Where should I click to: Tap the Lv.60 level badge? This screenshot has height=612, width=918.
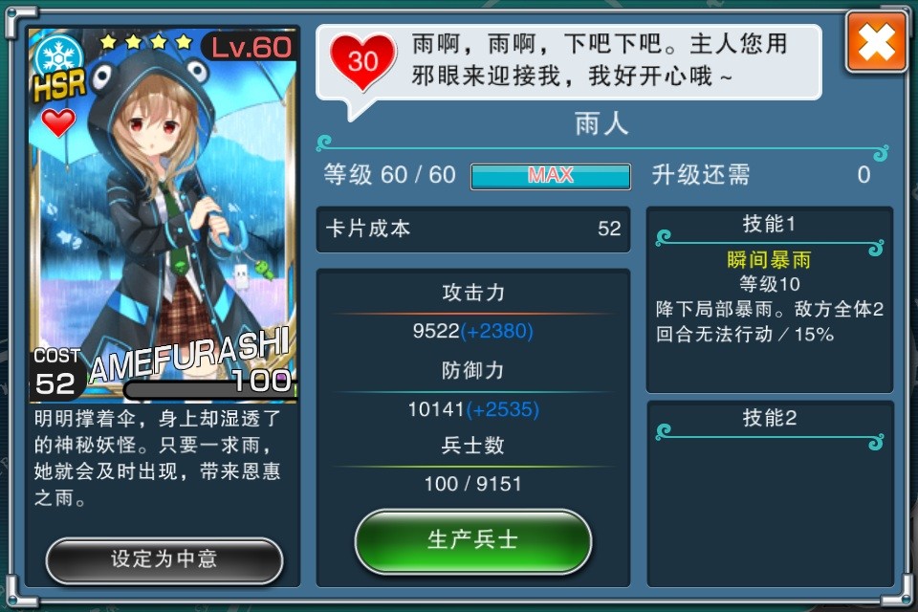(x=250, y=47)
